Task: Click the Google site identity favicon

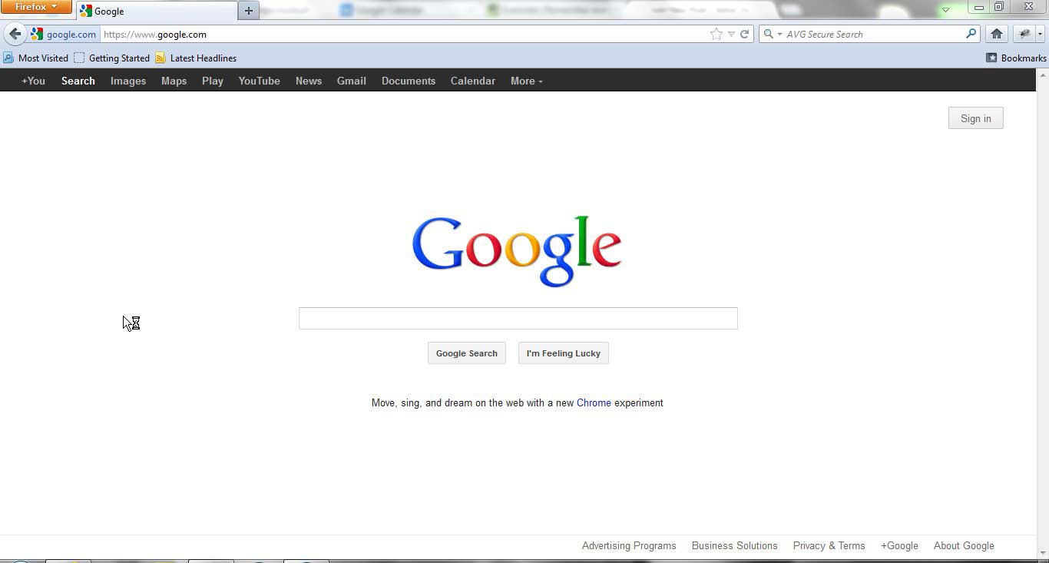Action: (x=37, y=34)
